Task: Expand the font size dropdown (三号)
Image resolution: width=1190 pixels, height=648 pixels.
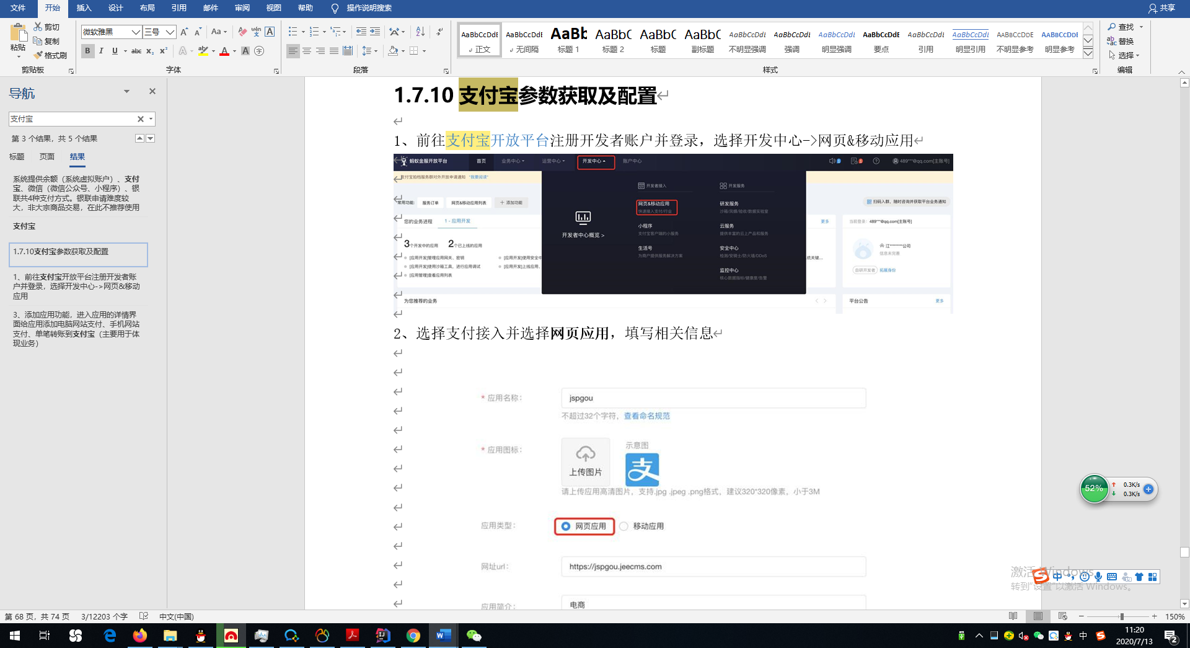Action: coord(170,32)
